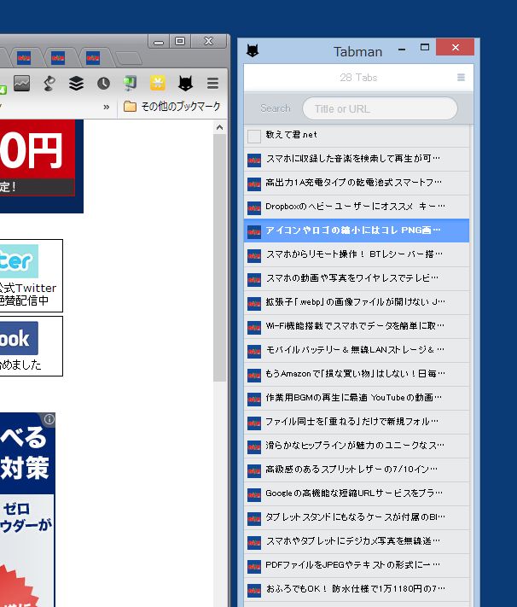Click the favicon of the Dropbox entry
The height and width of the screenshot is (607, 517).
coord(254,208)
